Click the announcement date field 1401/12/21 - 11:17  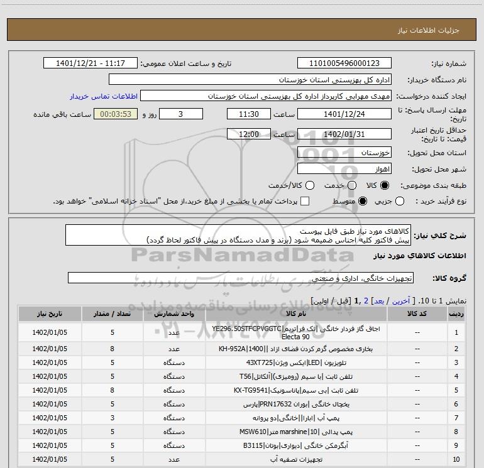91,63
